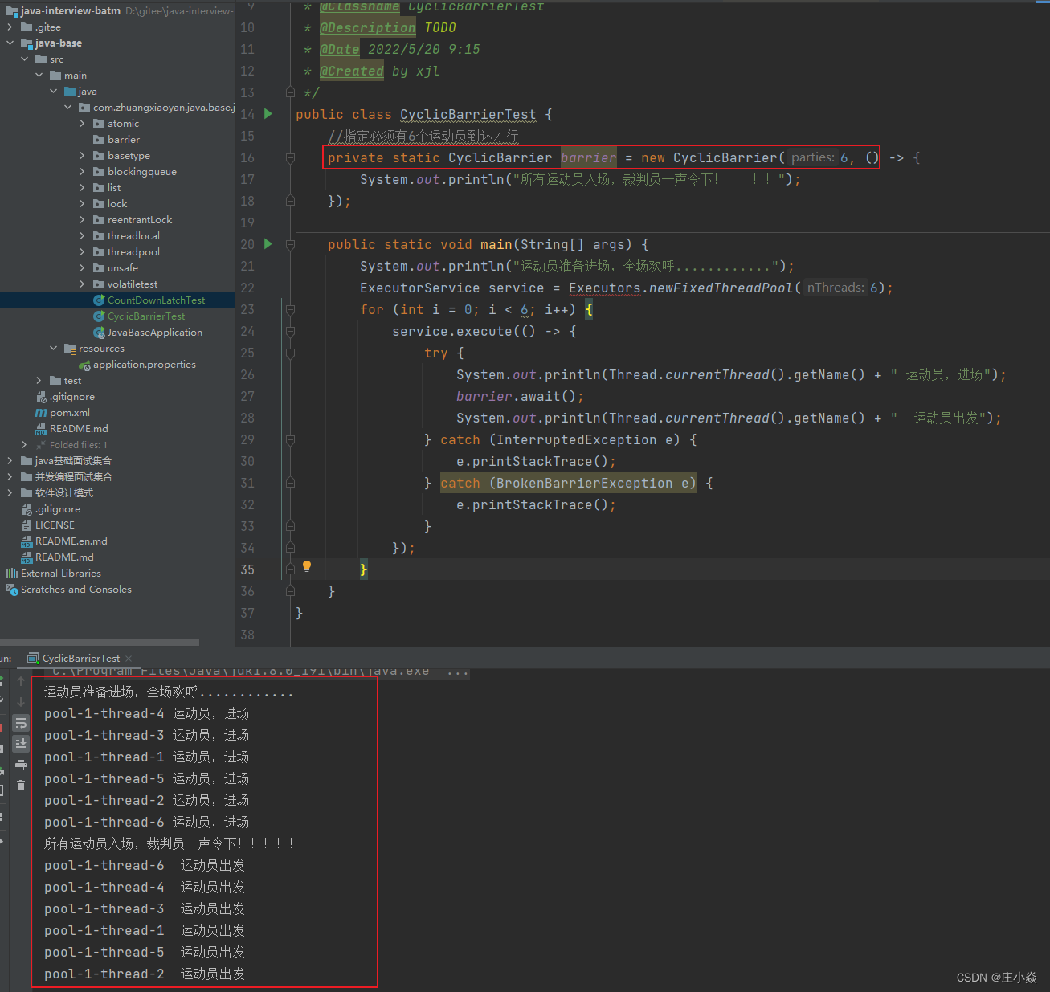The width and height of the screenshot is (1050, 992).
Task: Select the lock package folder
Action: click(x=110, y=204)
